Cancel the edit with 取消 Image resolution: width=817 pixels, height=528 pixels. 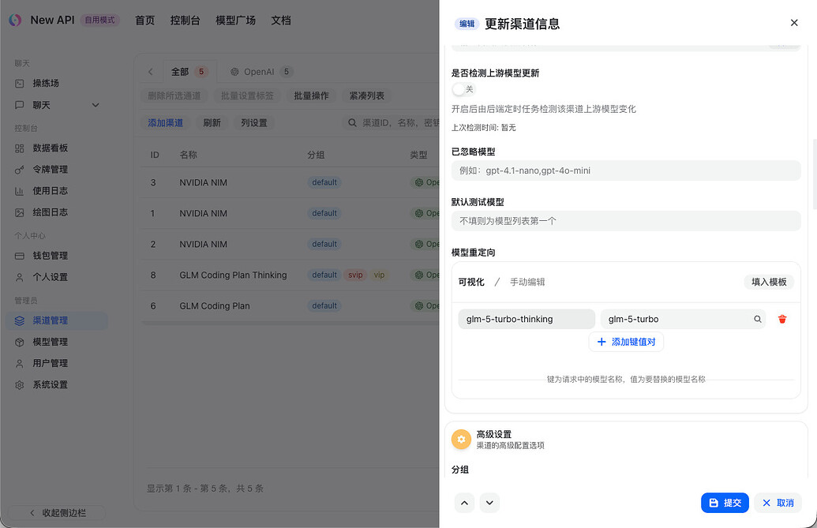[778, 503]
